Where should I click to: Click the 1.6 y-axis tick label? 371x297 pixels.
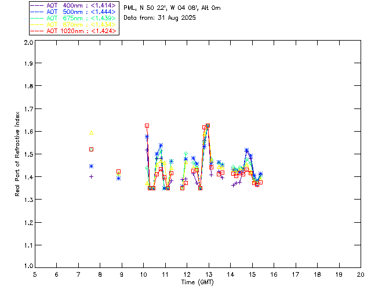(x=28, y=132)
